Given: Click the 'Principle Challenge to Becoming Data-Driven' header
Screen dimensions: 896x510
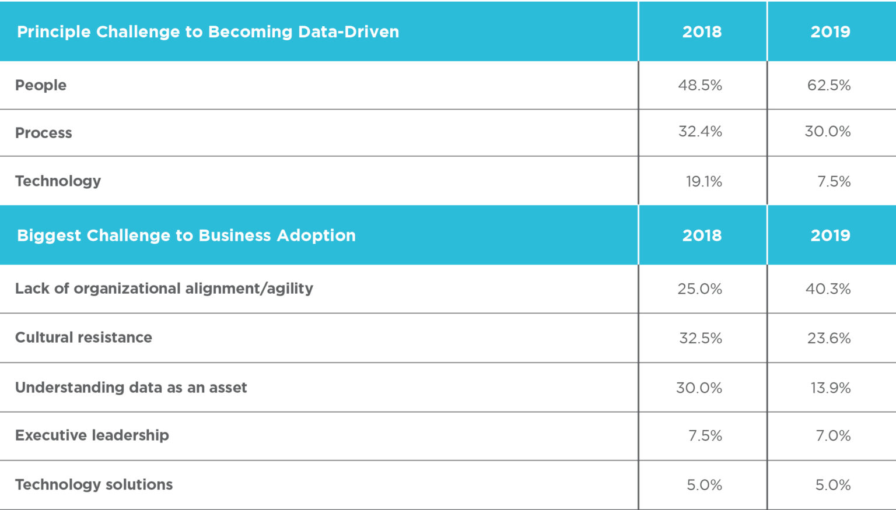Looking at the screenshot, I should tap(208, 31).
